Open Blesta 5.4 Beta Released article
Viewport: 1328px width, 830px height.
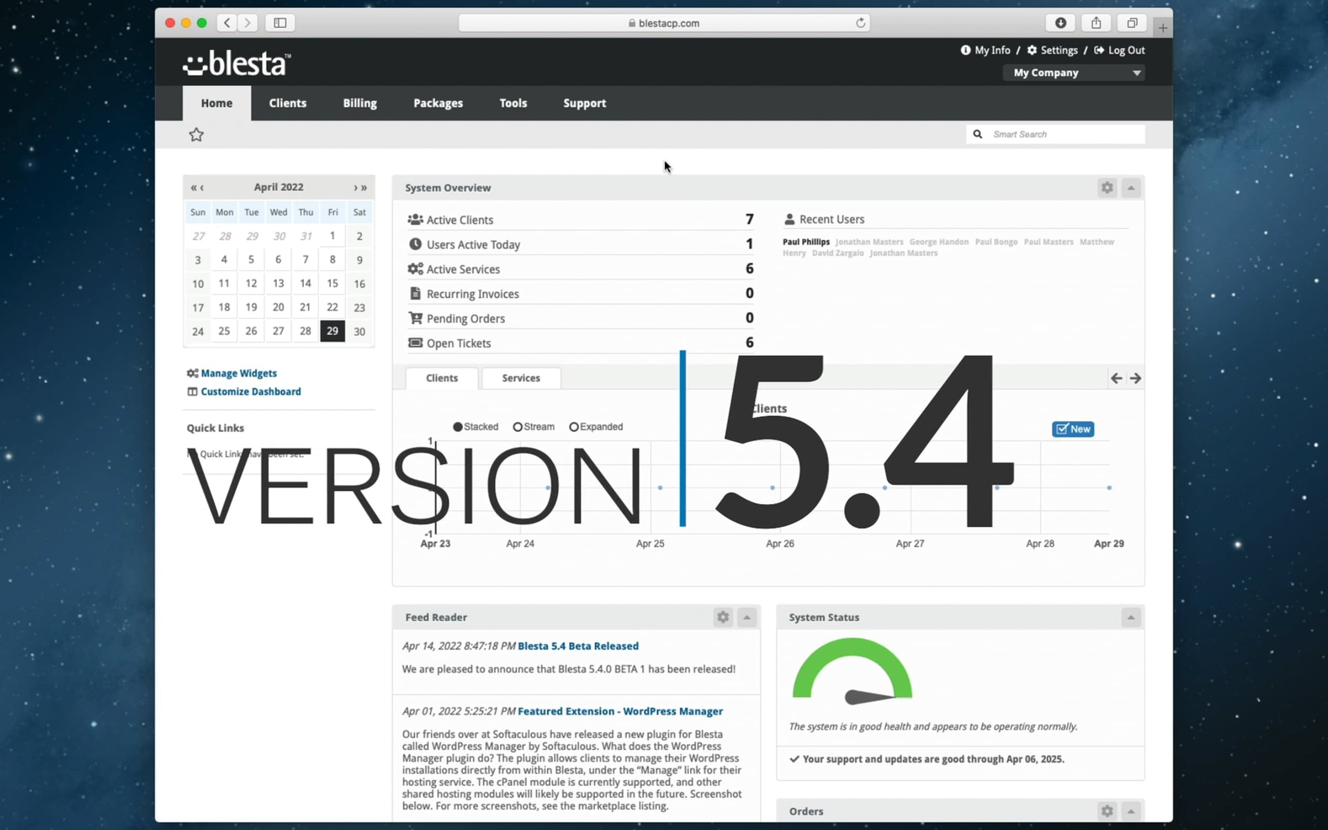coord(578,646)
